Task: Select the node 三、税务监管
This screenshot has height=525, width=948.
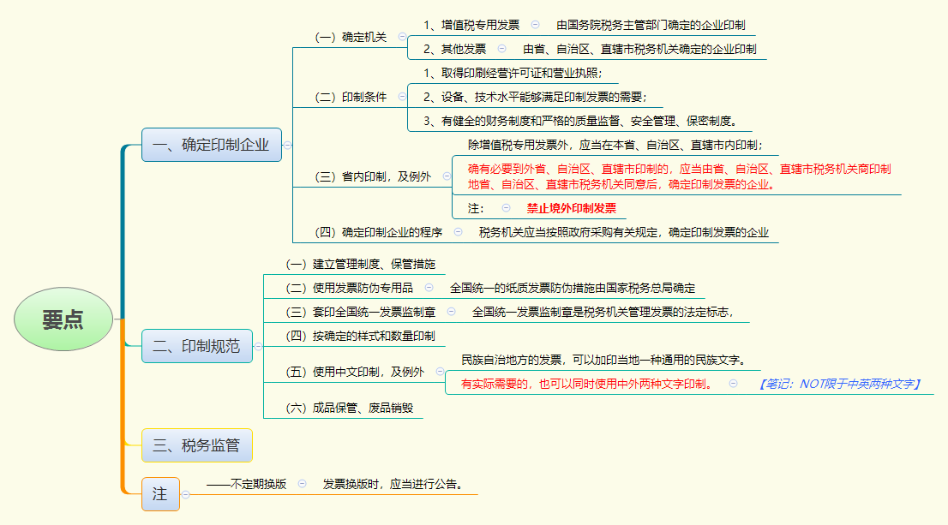Action: tap(197, 445)
